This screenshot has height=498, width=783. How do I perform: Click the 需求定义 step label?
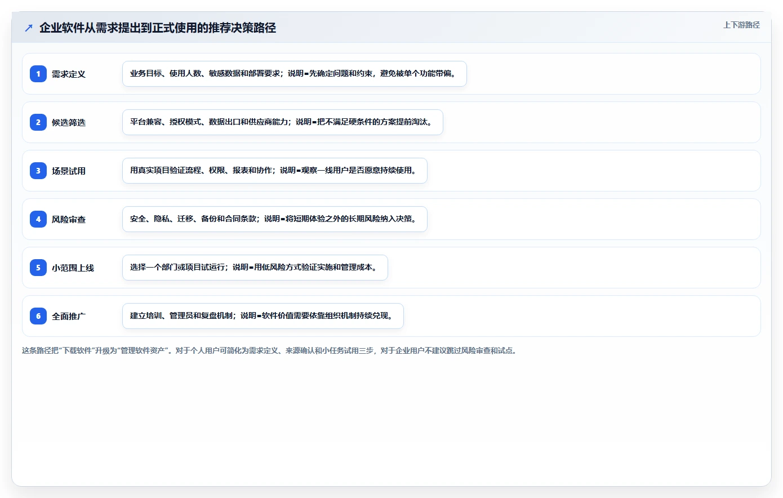point(69,74)
